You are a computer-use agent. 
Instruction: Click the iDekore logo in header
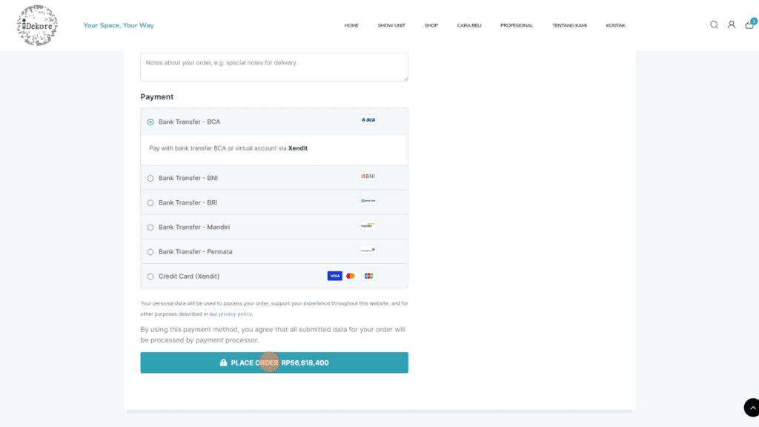click(x=37, y=25)
